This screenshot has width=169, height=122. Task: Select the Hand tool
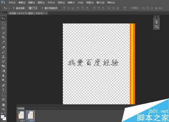point(3,105)
